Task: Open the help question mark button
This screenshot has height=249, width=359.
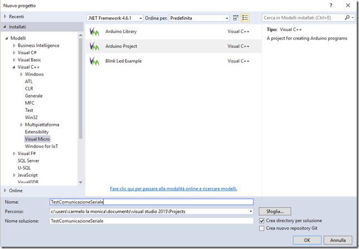Action: pos(331,6)
